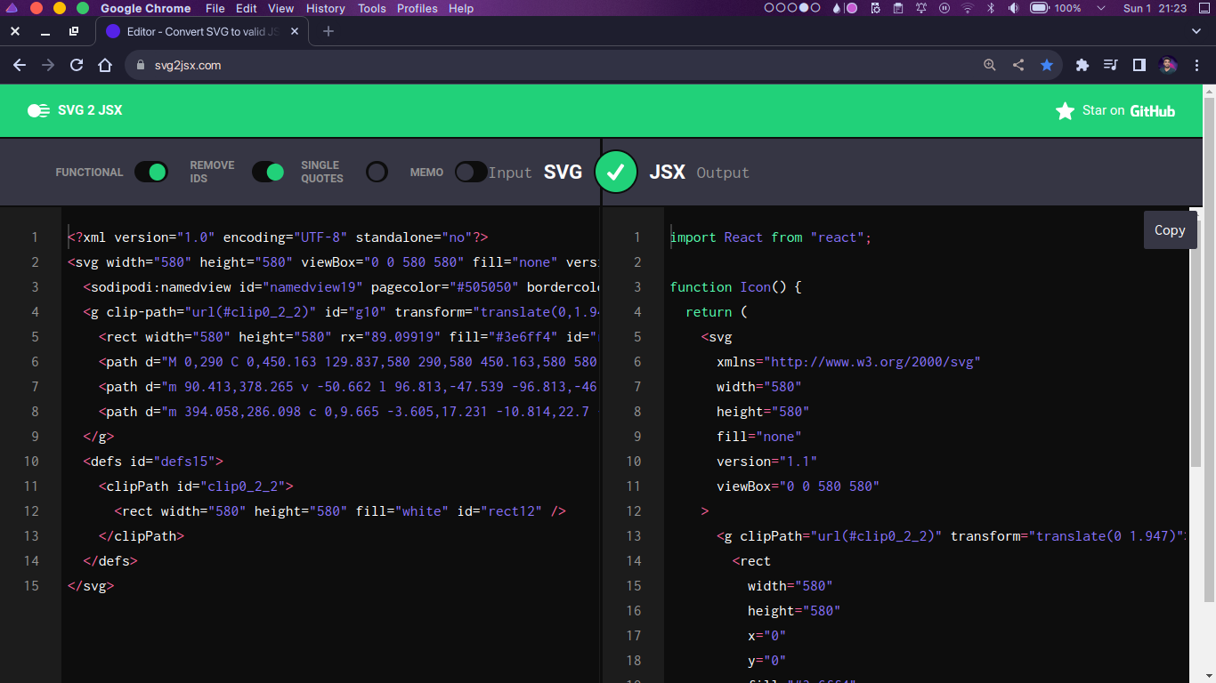Click SVG input line starting with <?xml version
This screenshot has height=683, width=1216.
point(278,237)
